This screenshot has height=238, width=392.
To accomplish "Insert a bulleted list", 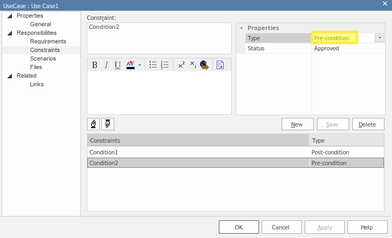I will (x=153, y=65).
